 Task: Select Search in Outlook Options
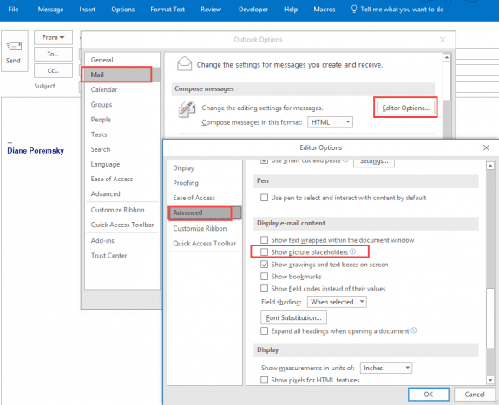point(122,149)
